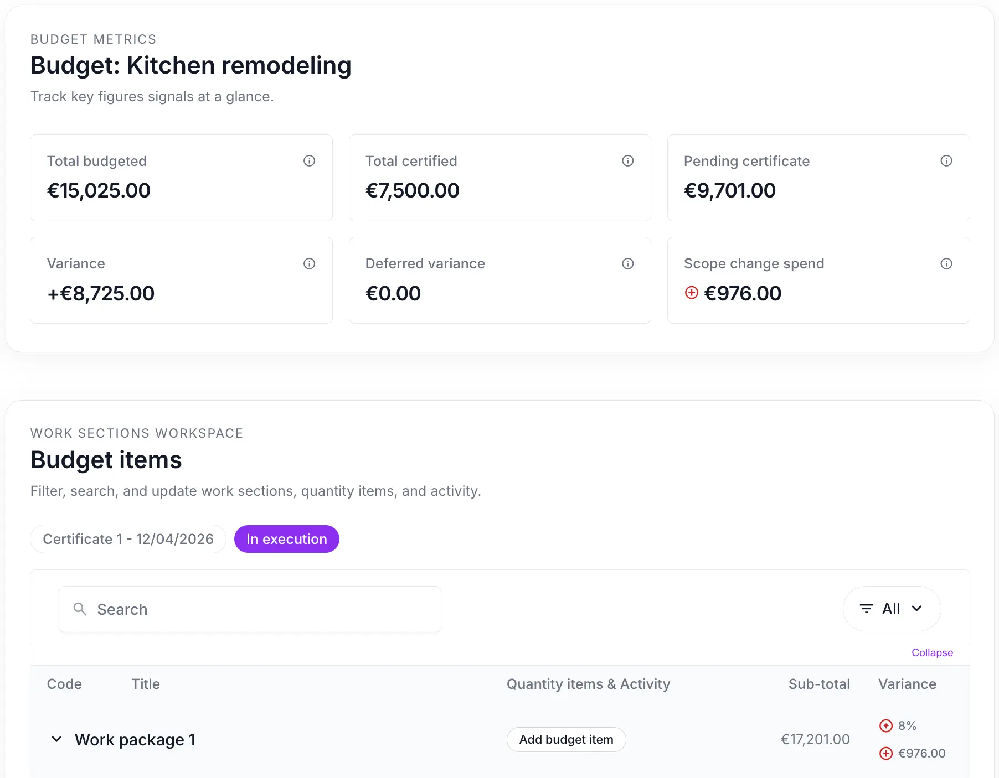Click the red plus icon near Scope change spend value
Image resolution: width=999 pixels, height=778 pixels.
tap(692, 293)
